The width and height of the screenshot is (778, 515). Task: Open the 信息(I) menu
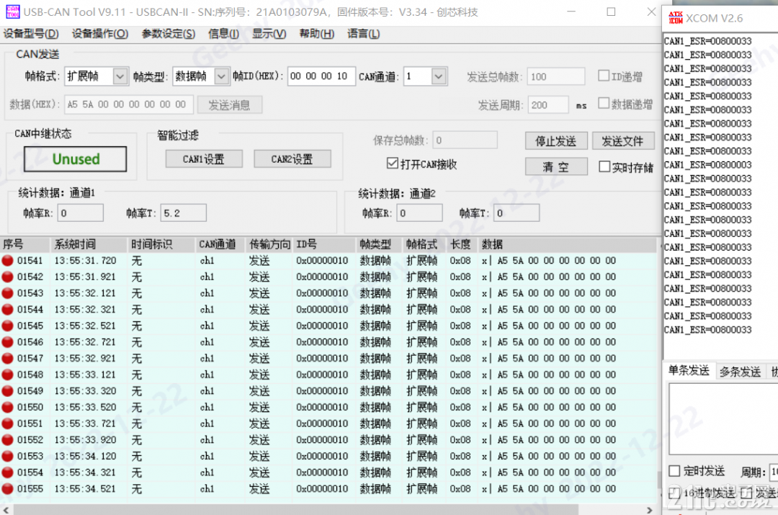pyautogui.click(x=223, y=34)
